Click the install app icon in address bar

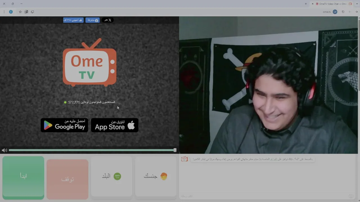click(x=32, y=12)
